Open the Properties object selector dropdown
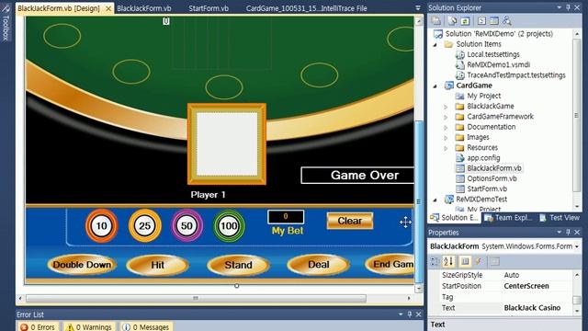 (577, 246)
